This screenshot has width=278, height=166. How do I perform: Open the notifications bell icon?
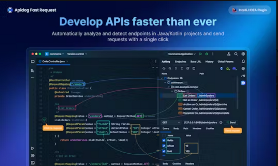pos(243,61)
